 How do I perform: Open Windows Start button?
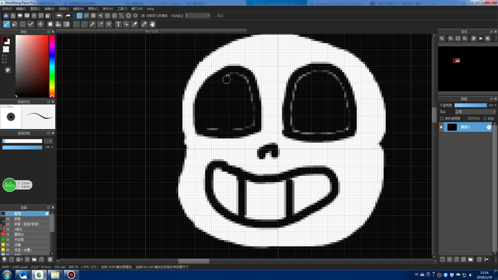[7, 275]
